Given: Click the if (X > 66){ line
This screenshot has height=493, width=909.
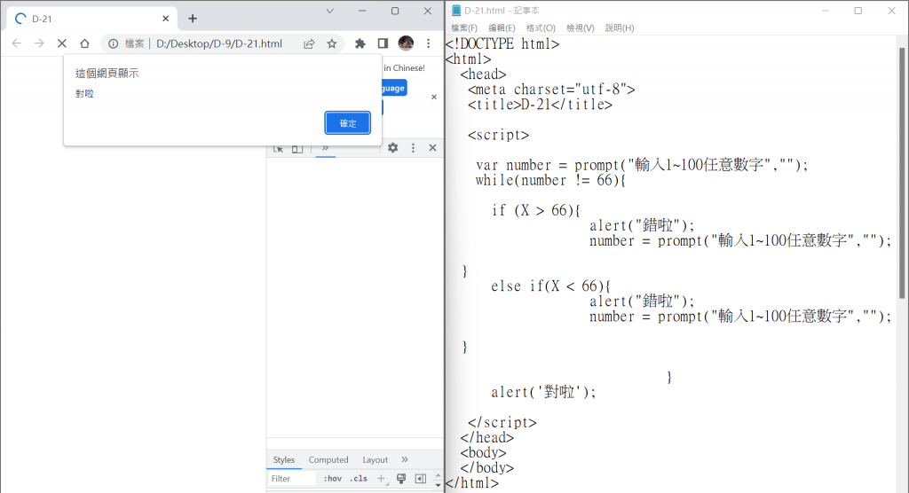Looking at the screenshot, I should [x=535, y=210].
